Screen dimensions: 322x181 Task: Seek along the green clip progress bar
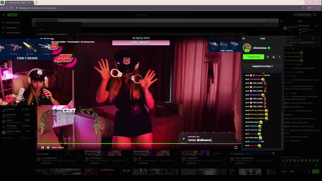tap(139, 144)
